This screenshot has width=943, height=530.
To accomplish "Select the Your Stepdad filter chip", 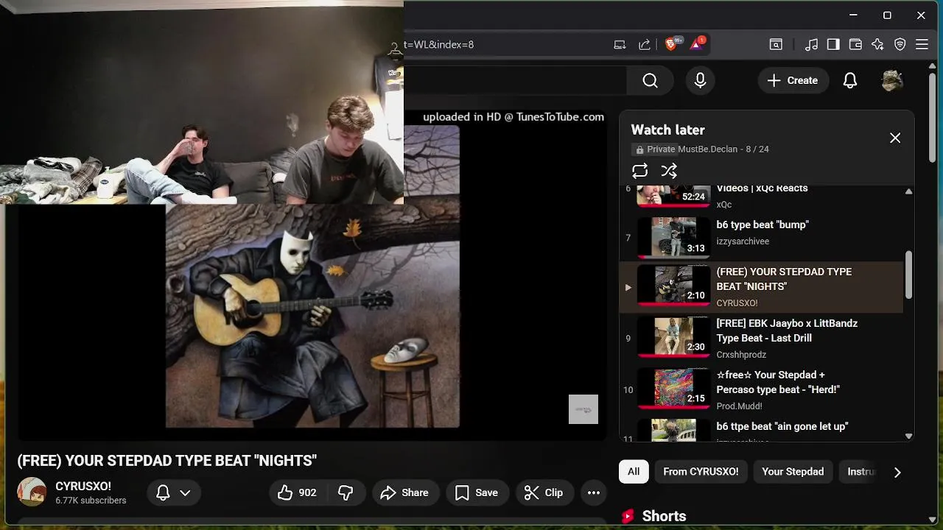I will (793, 472).
